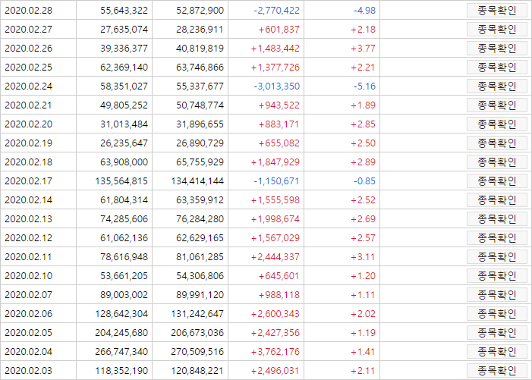532x380 pixels.
Task: Click 종목확인 button for 2020.02.10 row
Action: coord(497,276)
